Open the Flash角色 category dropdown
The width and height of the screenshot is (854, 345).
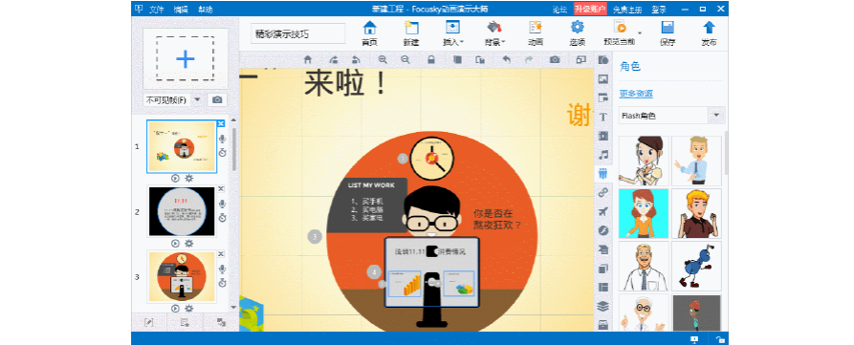pos(715,116)
